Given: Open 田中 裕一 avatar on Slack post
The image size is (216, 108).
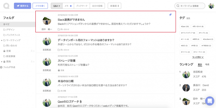Looking at the screenshot, I should (x=47, y=21).
